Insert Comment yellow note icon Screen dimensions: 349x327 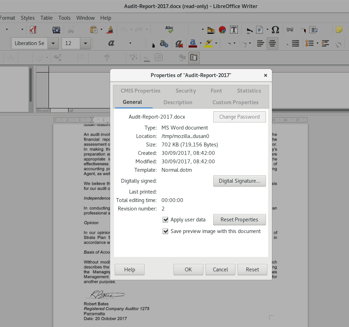point(339,30)
